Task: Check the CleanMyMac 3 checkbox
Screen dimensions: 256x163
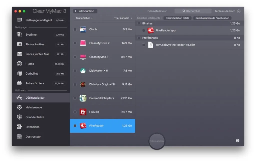Action: coord(75,57)
